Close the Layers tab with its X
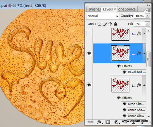The height and width of the screenshot is (127, 153). coord(115,9)
